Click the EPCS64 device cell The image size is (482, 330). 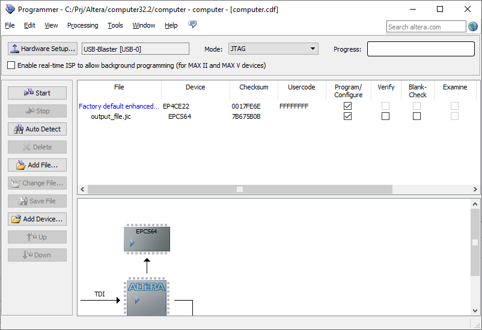(180, 116)
